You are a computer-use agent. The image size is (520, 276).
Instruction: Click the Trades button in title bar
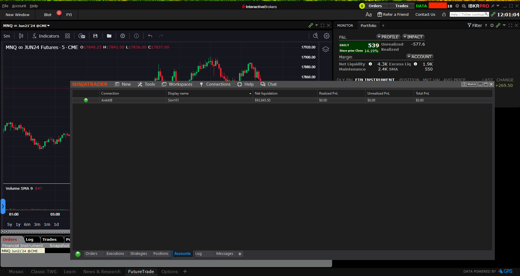point(402,6)
